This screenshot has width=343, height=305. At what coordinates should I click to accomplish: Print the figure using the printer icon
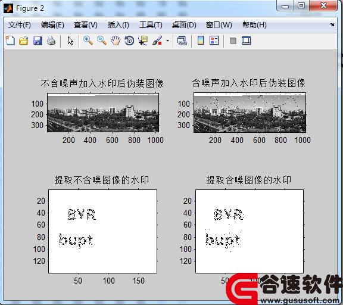[x=51, y=41]
